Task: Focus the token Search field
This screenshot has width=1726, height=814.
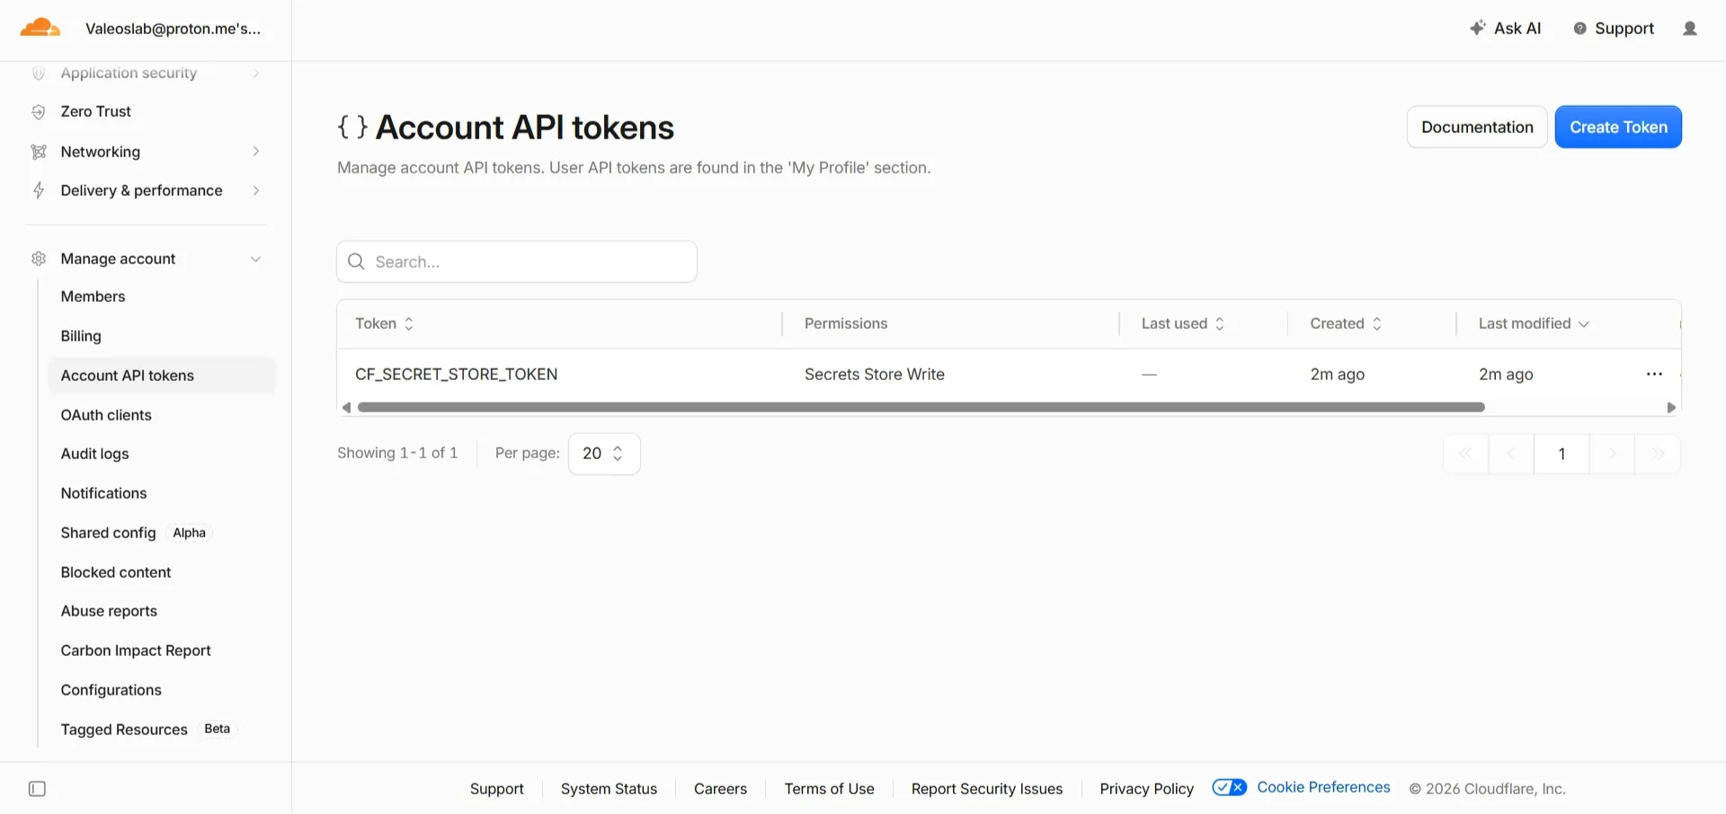Action: tap(517, 261)
